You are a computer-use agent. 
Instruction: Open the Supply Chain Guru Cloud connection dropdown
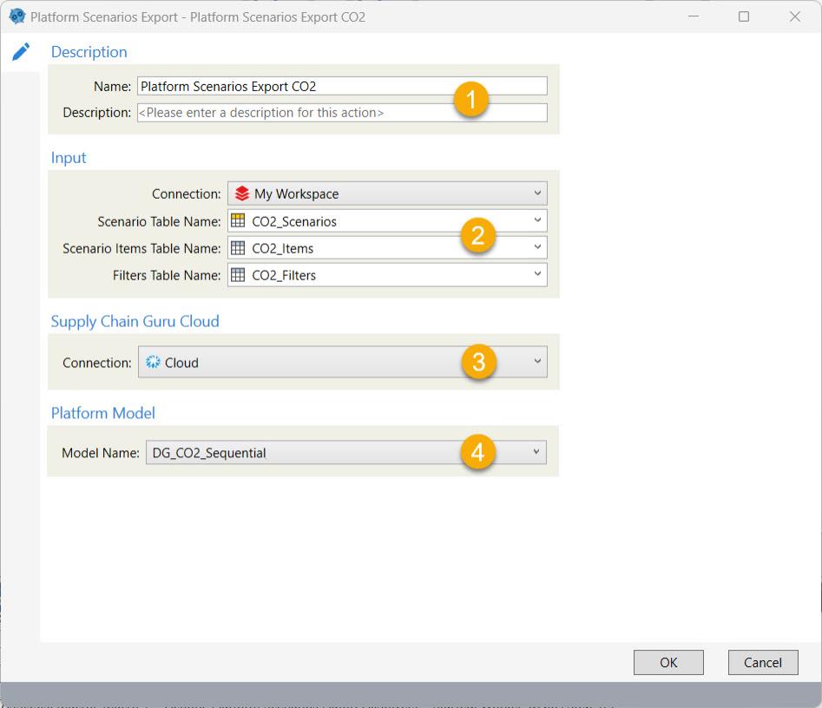click(x=537, y=362)
